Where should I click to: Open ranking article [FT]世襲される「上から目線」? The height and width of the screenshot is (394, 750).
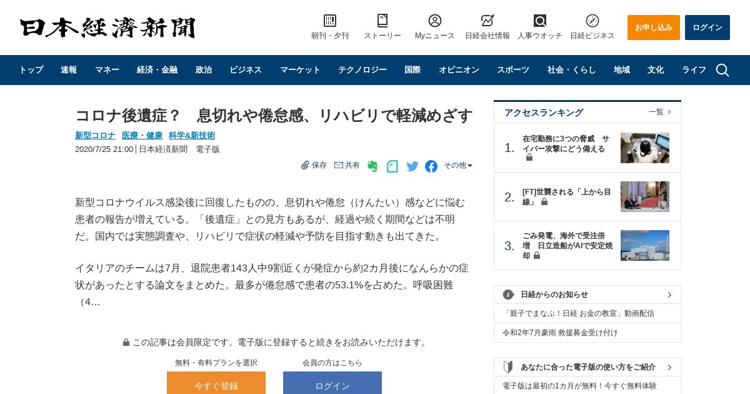(566, 197)
